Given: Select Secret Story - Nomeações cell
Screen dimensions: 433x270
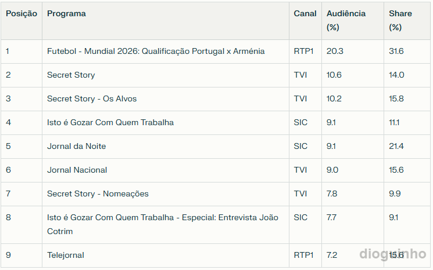Looking at the screenshot, I should coord(98,194).
